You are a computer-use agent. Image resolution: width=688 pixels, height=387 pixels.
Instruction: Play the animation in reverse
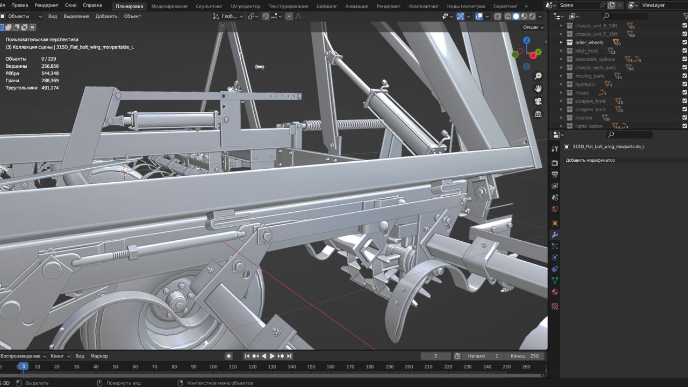point(264,356)
